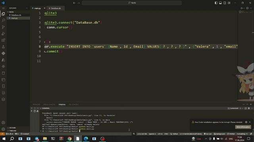This screenshot has height=142, width=254.
Task: Click the Accounts icon in activity bar
Action: [x=3, y=123]
